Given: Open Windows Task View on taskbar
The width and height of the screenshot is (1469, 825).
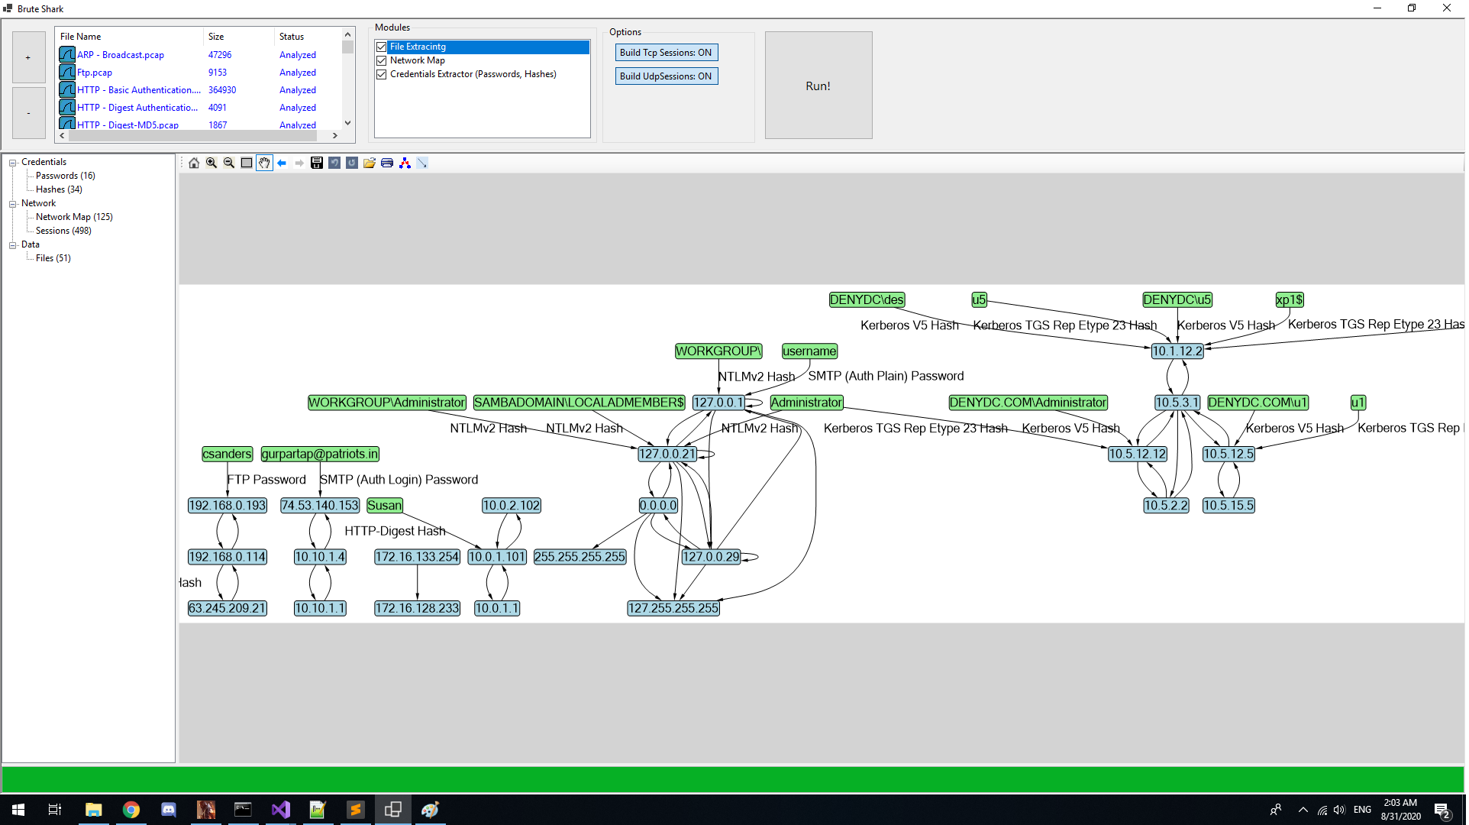Looking at the screenshot, I should tap(55, 810).
